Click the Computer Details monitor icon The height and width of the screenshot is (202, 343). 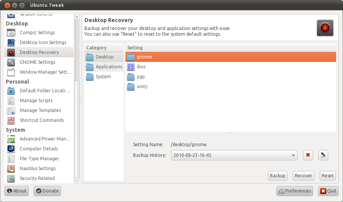tap(11, 149)
